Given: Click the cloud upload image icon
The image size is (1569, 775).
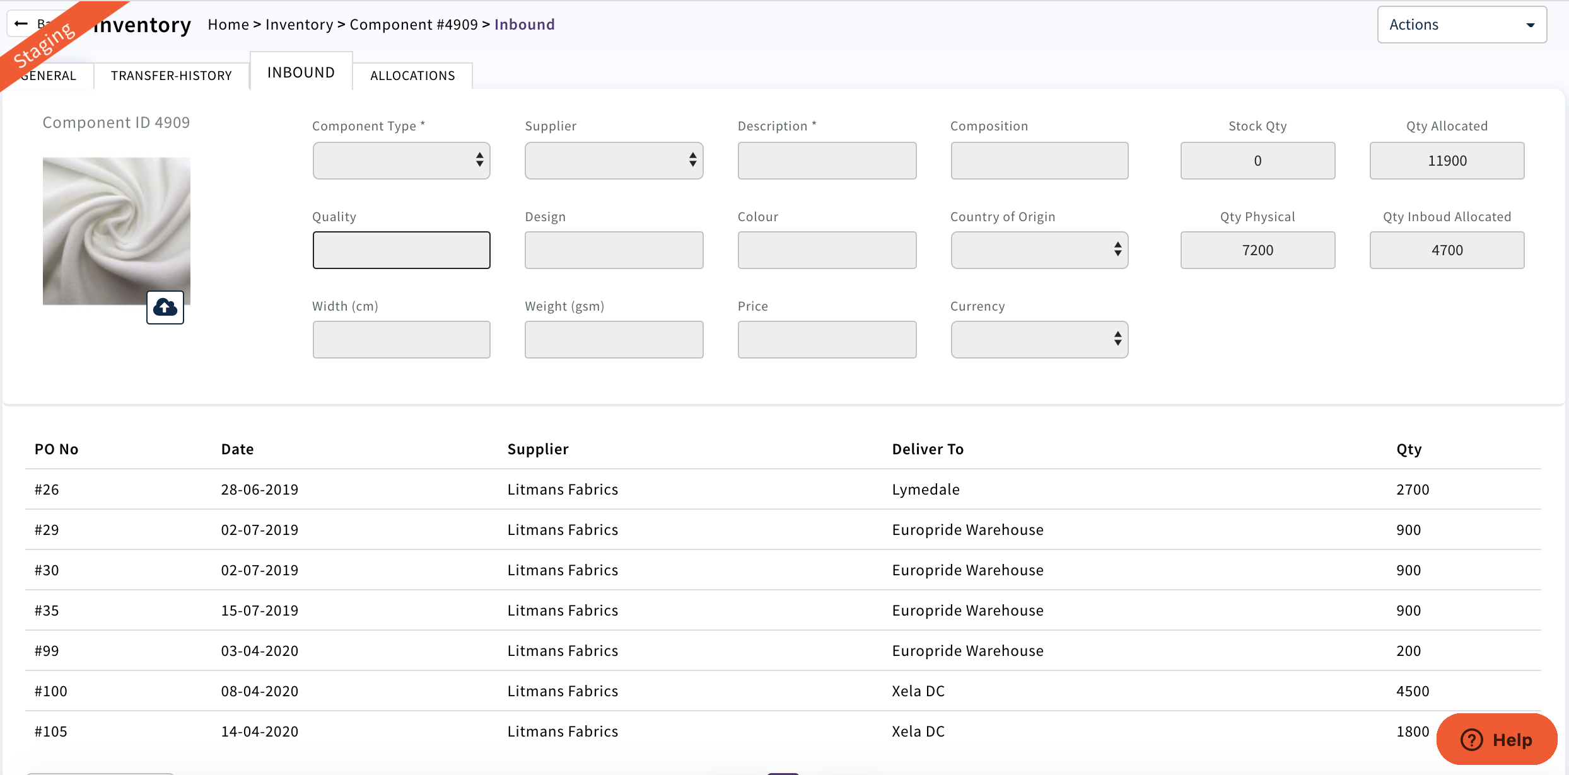Looking at the screenshot, I should [165, 307].
